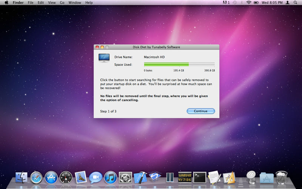Click the @ spring Dock icon
This screenshot has height=189, width=302.
pos(251,177)
